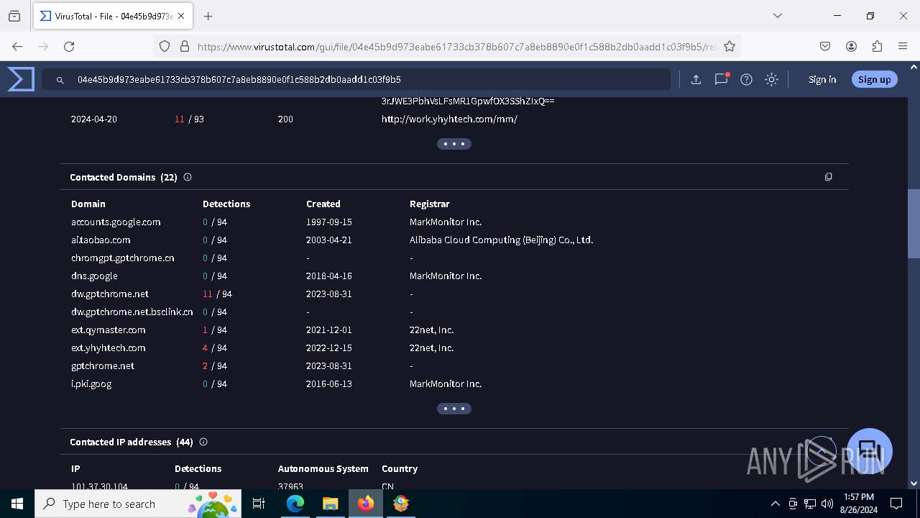
Task: Open ext.yhyhtech.com domain entry
Action: (x=109, y=348)
